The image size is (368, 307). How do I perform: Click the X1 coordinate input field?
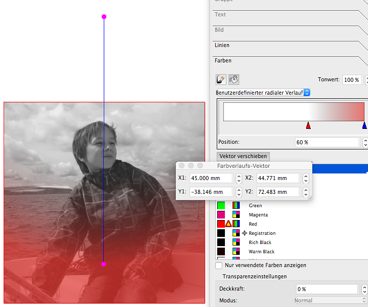click(x=211, y=179)
